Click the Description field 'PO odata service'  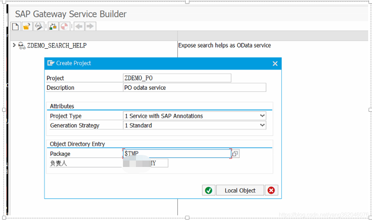pos(195,87)
